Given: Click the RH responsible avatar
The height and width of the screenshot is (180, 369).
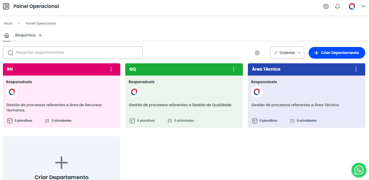Looking at the screenshot, I should [x=12, y=92].
